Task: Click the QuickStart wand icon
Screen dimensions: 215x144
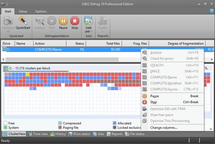Action: [23, 21]
